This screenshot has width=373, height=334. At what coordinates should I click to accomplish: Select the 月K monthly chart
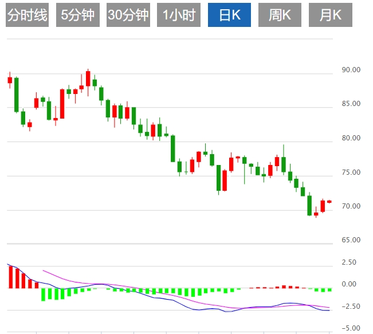pyautogui.click(x=330, y=15)
